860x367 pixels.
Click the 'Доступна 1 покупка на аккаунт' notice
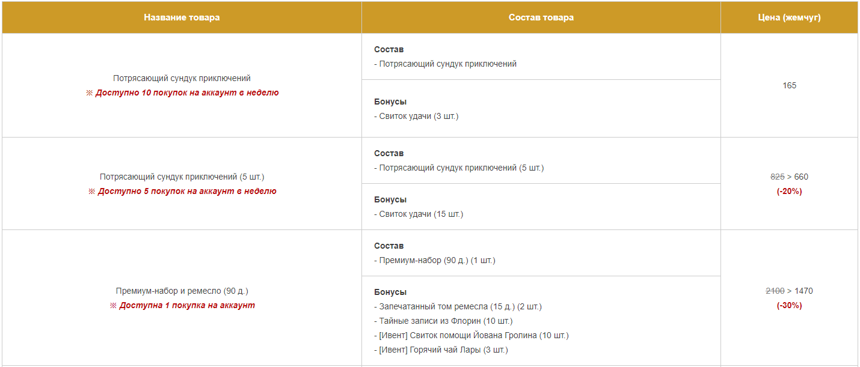187,305
